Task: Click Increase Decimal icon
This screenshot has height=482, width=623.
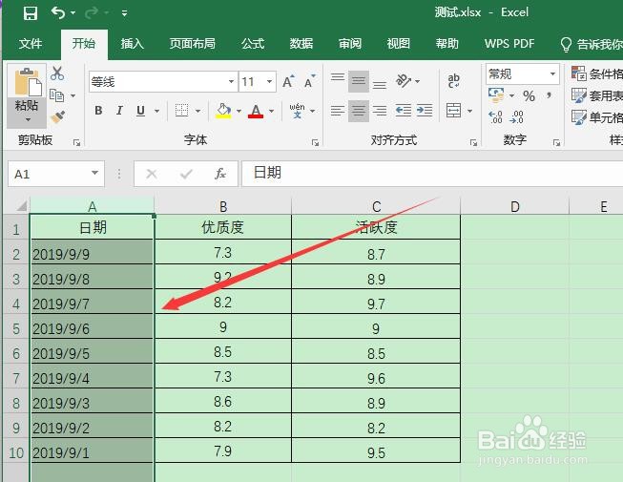Action: coord(495,117)
